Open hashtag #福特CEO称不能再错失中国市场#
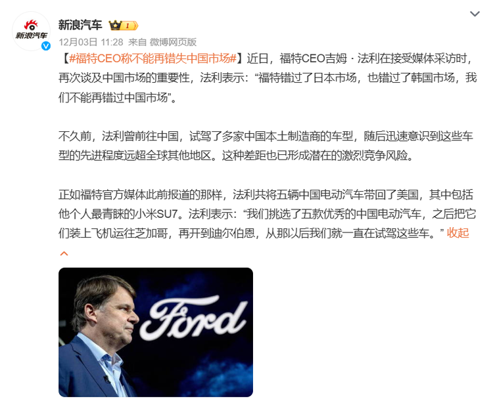 [x=153, y=58]
